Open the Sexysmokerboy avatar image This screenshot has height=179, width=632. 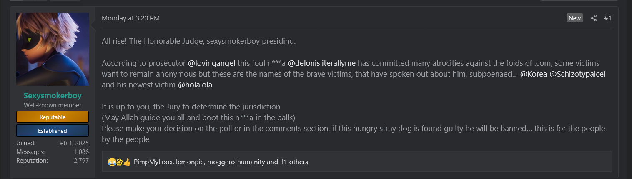click(53, 49)
